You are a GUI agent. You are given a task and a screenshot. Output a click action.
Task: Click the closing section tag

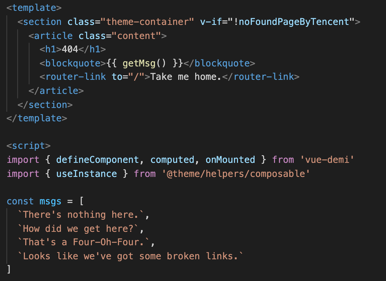[x=45, y=104]
